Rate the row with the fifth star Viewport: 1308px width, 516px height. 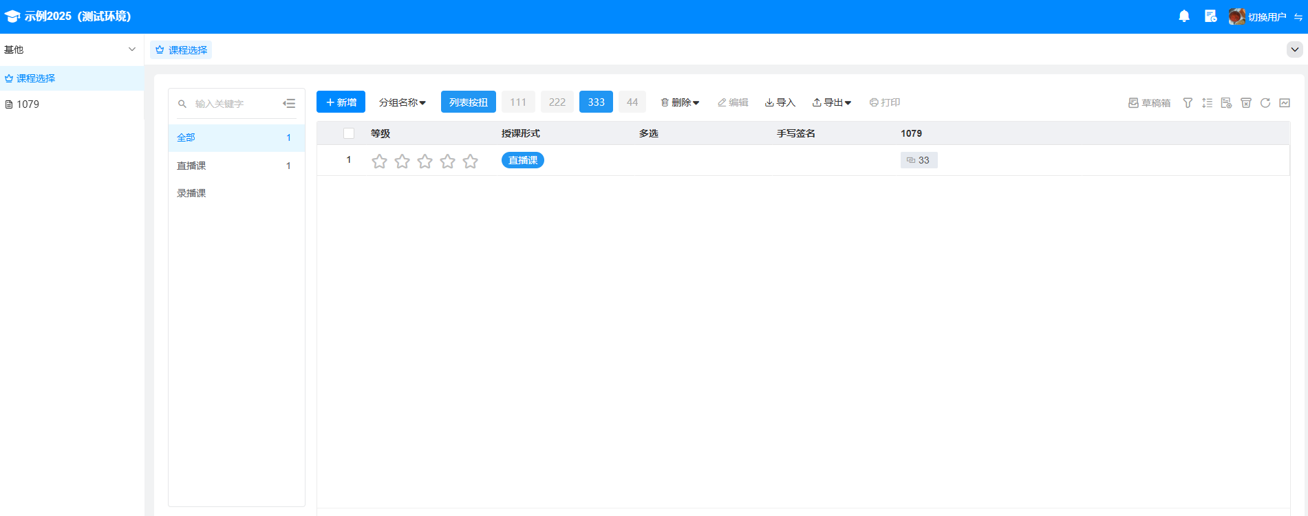tap(470, 161)
